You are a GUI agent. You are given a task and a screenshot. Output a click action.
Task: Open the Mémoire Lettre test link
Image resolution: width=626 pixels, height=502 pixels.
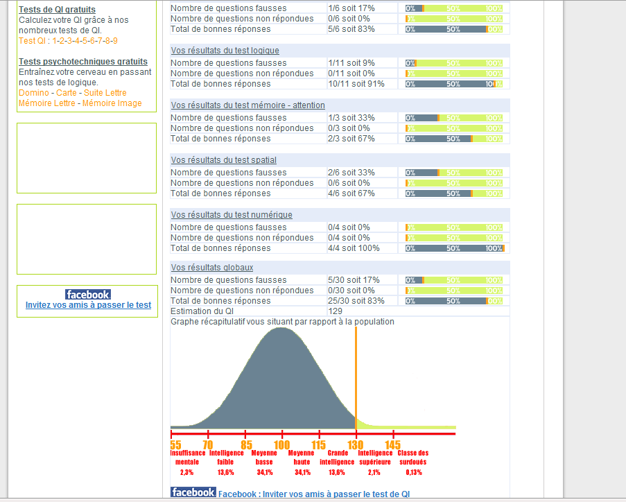(x=46, y=103)
